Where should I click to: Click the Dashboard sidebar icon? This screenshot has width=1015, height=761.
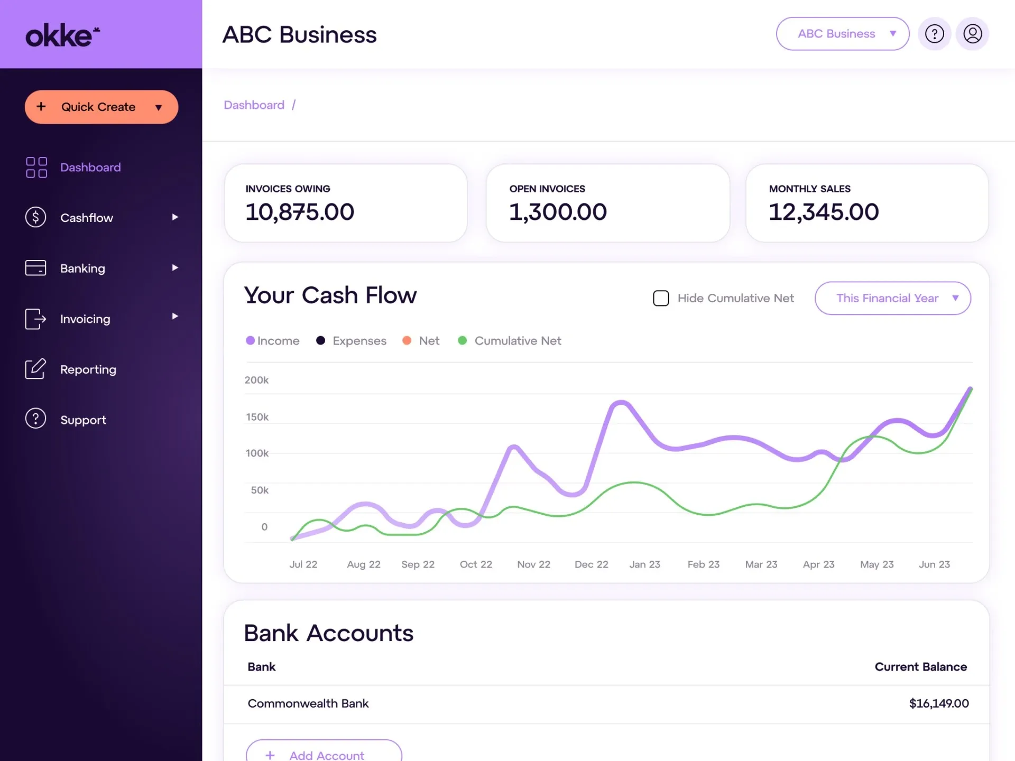pyautogui.click(x=35, y=166)
